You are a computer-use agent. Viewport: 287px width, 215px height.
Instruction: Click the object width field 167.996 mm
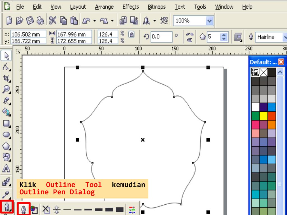pyautogui.click(x=74, y=34)
